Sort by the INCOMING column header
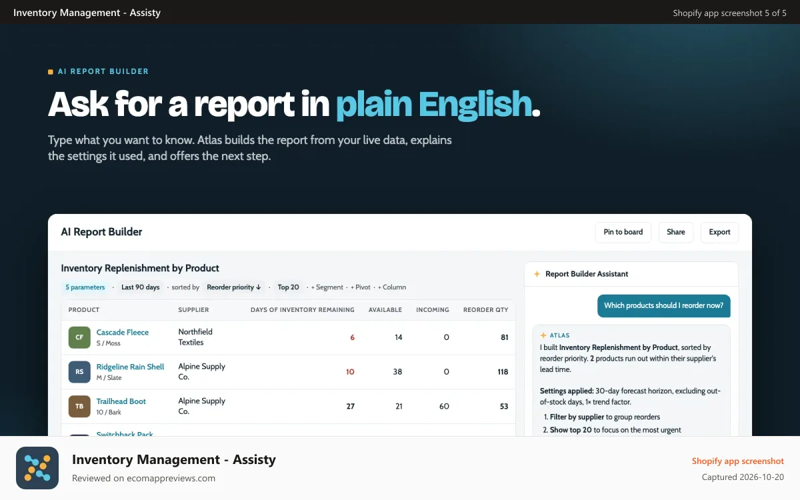The image size is (800, 500). coord(433,310)
